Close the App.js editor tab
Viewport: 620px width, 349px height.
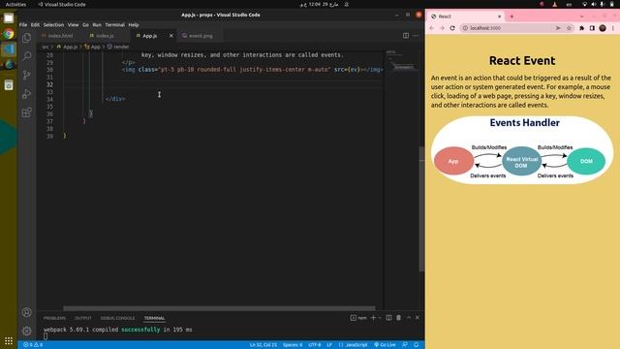(171, 36)
